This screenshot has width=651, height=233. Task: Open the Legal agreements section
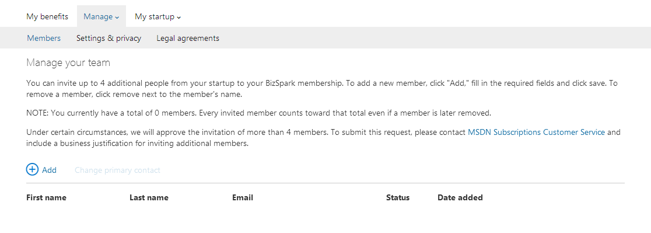188,38
